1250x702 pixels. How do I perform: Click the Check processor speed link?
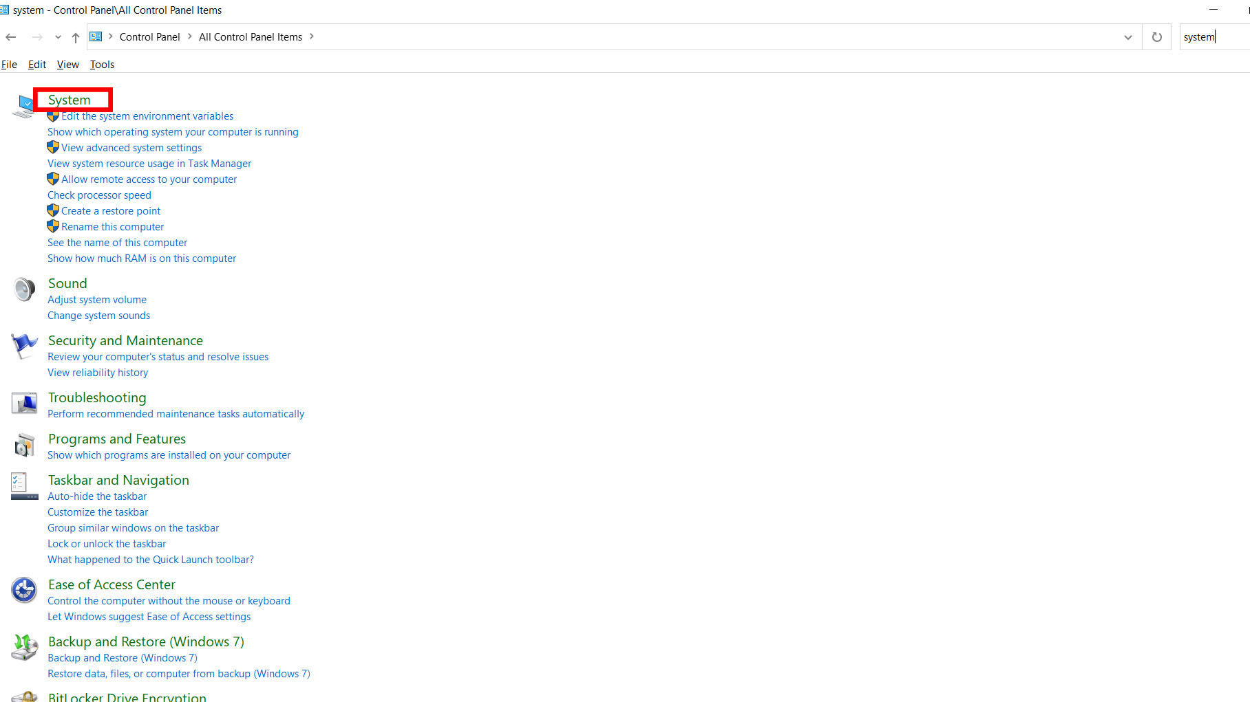99,195
